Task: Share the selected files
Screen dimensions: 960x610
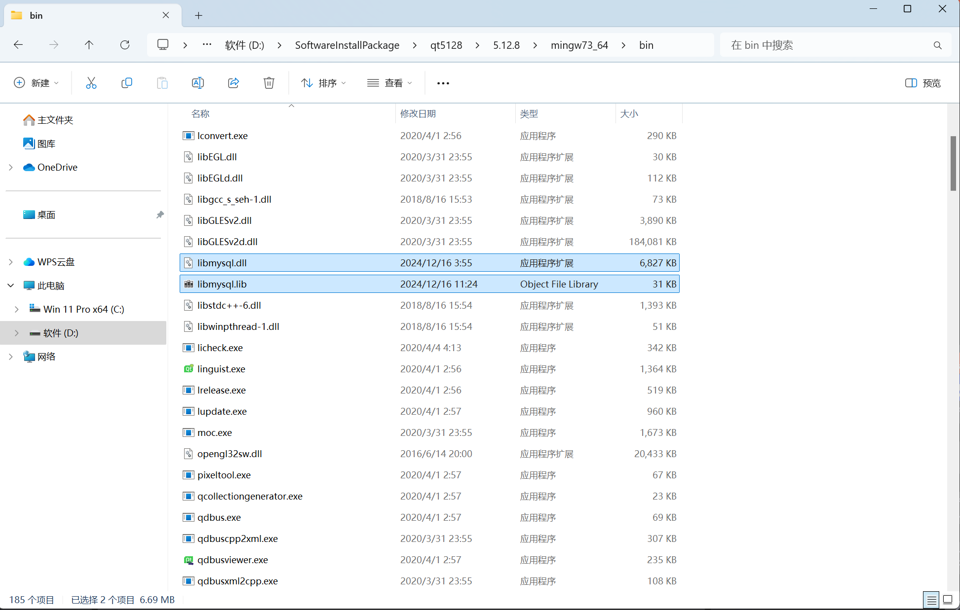Action: pos(233,82)
